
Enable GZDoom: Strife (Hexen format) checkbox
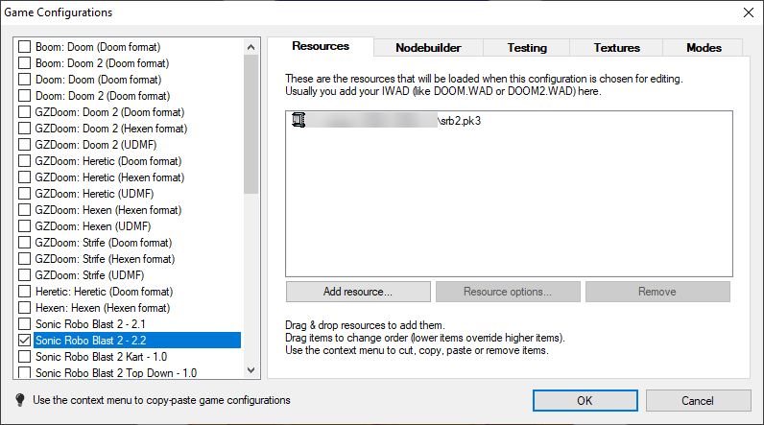(x=24, y=258)
